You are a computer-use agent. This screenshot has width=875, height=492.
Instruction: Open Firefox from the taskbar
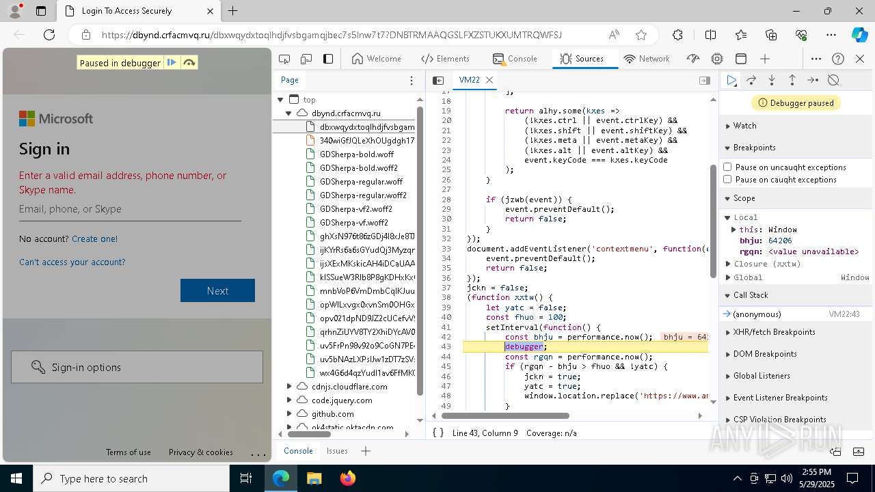coord(348,478)
